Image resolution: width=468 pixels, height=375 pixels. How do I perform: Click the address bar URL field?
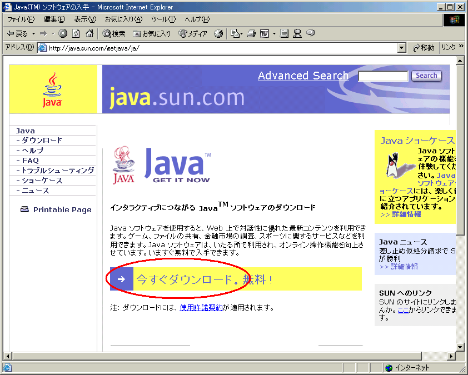click(x=223, y=48)
